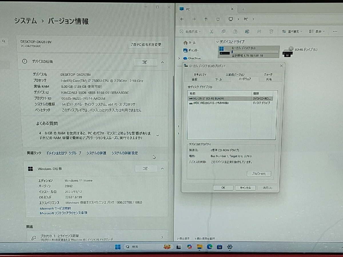Screen dimensions: 343x257
Task: Switch to the ツール tab
Action: coord(219,79)
